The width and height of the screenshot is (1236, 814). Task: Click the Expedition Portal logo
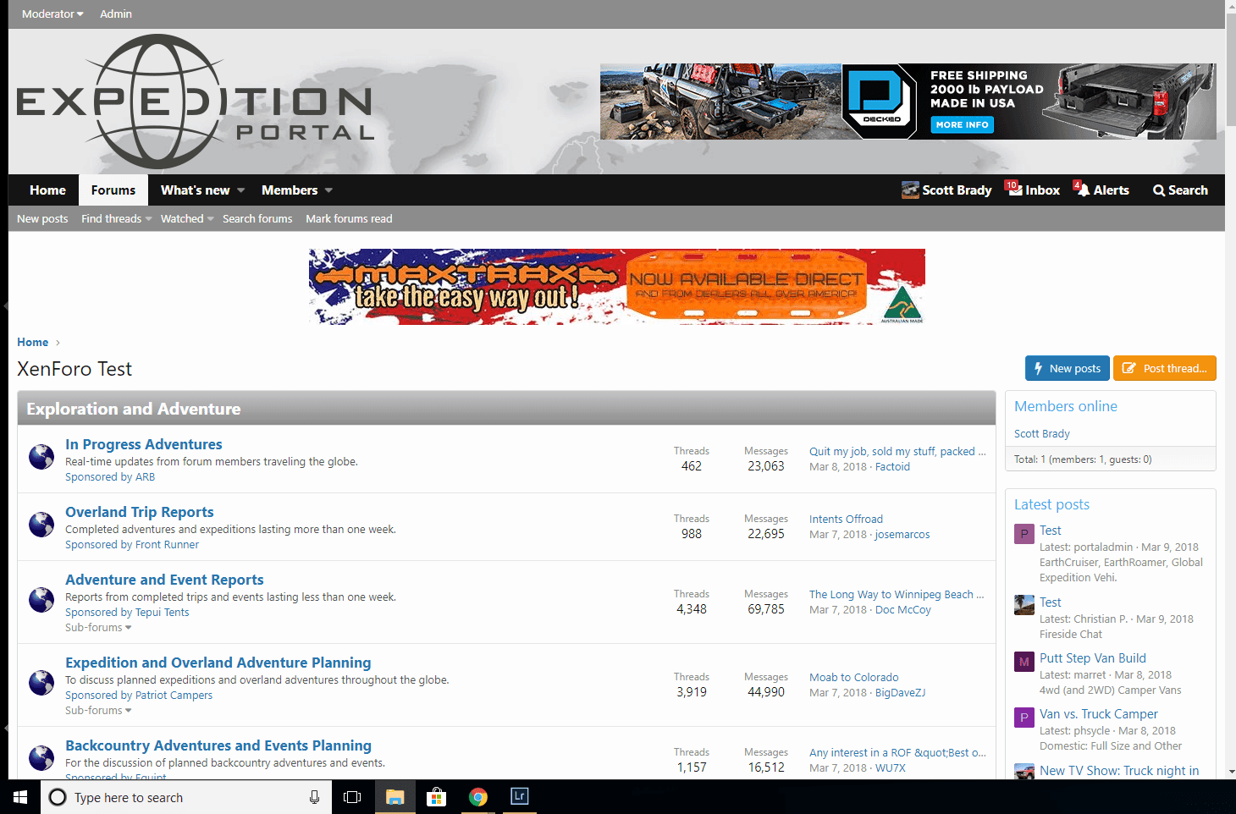(195, 102)
